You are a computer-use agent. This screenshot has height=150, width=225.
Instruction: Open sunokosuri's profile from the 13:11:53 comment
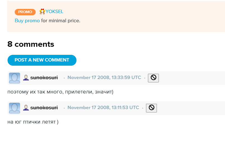(44, 108)
